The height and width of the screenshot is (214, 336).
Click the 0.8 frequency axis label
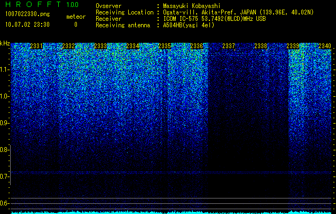[x=4, y=150]
